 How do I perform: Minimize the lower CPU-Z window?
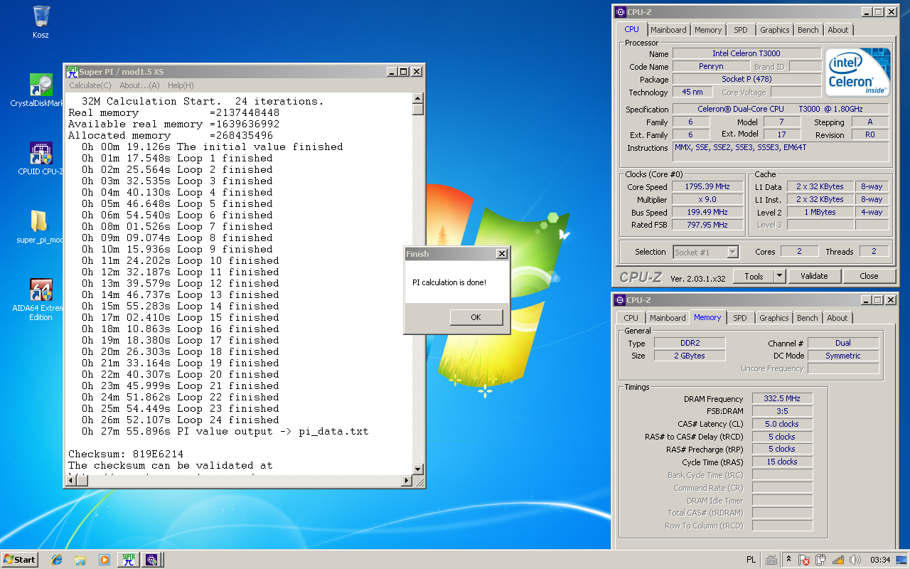[x=866, y=300]
